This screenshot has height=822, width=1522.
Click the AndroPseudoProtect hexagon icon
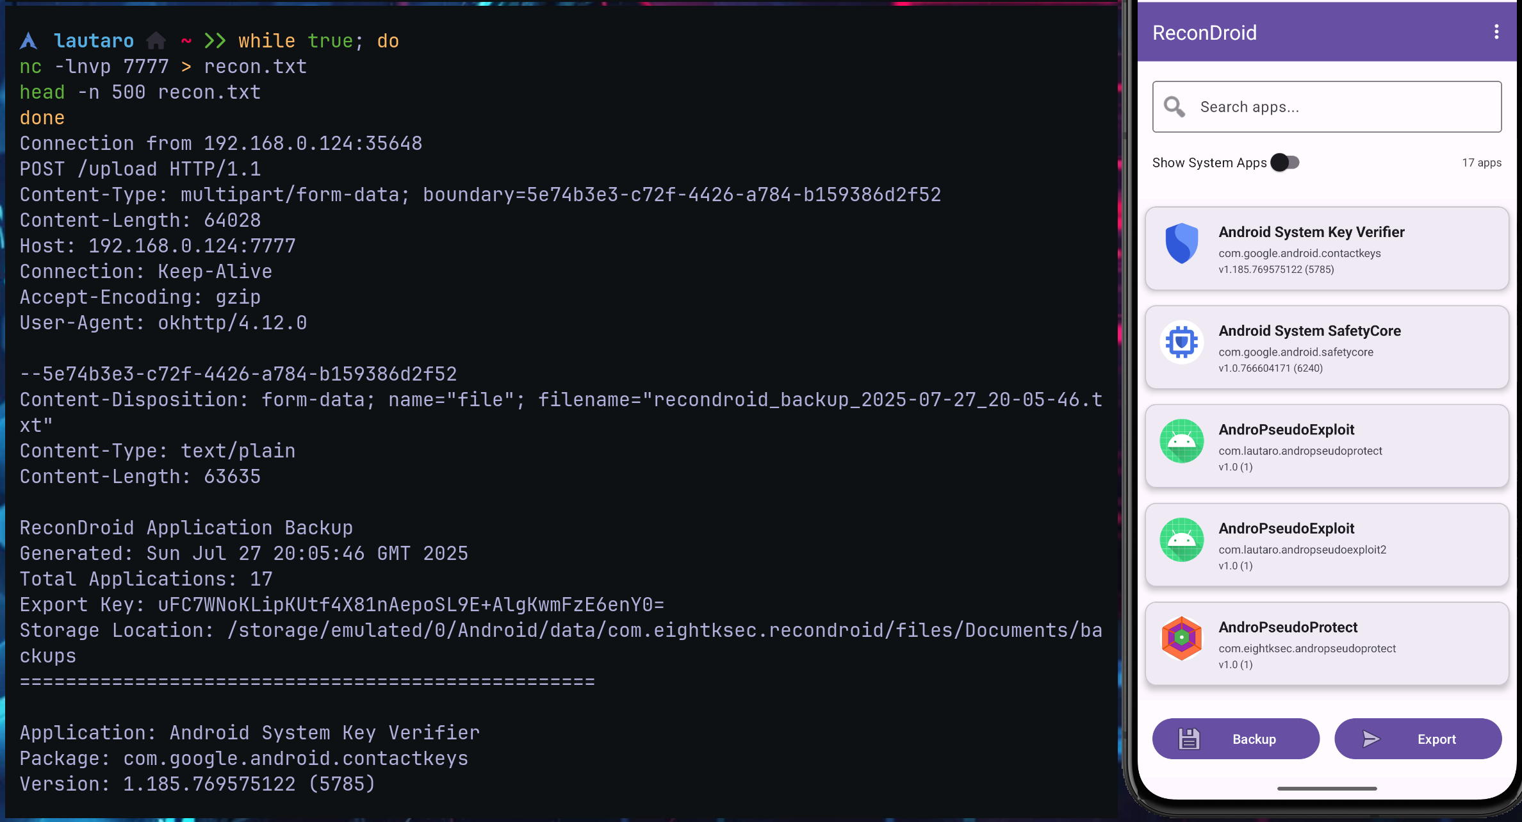coord(1182,638)
